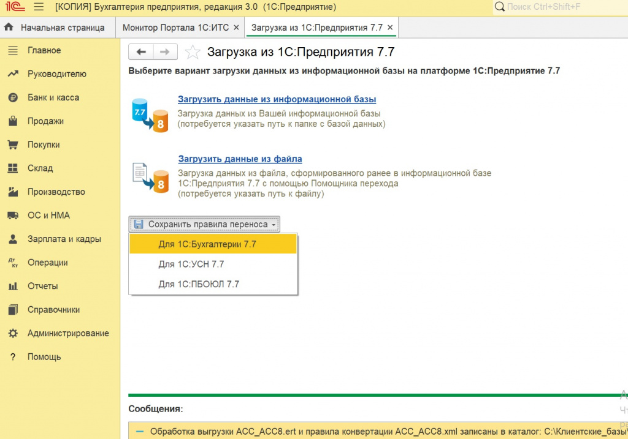Image resolution: width=628 pixels, height=439 pixels.
Task: Choose Для 1С:УСН 7.7 option
Action: tap(213, 264)
